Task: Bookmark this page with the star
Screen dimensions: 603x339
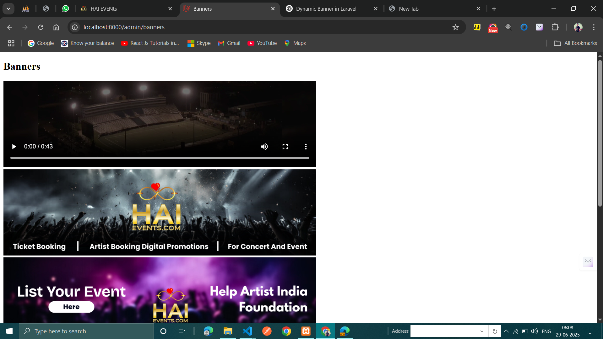Action: click(456, 27)
